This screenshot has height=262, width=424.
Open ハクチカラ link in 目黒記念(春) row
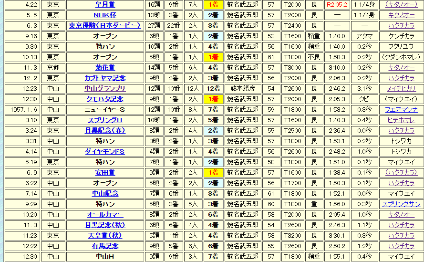401,131
